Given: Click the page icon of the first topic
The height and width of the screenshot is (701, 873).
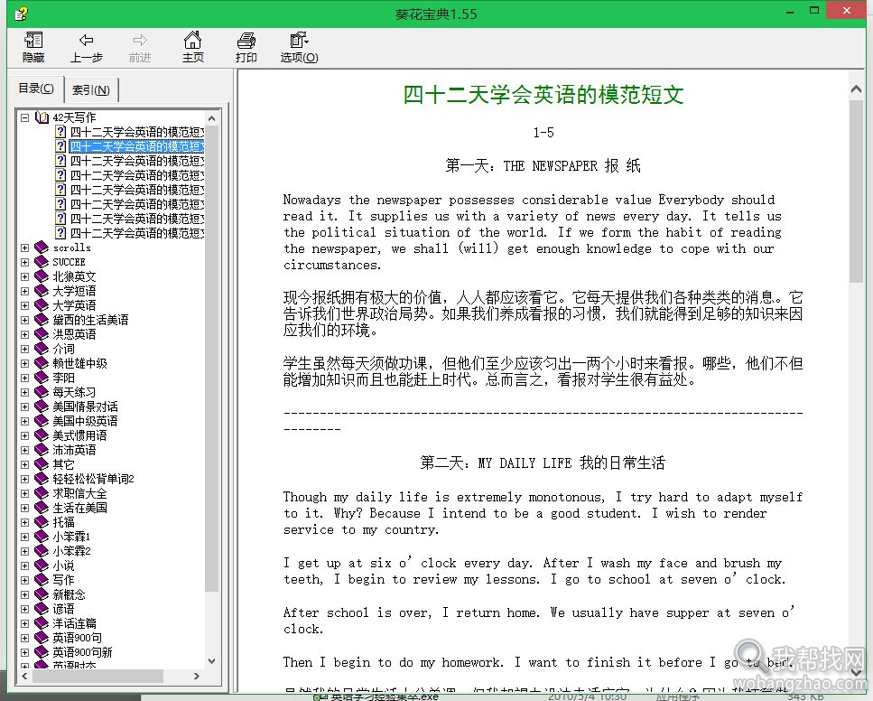Looking at the screenshot, I should coord(60,132).
